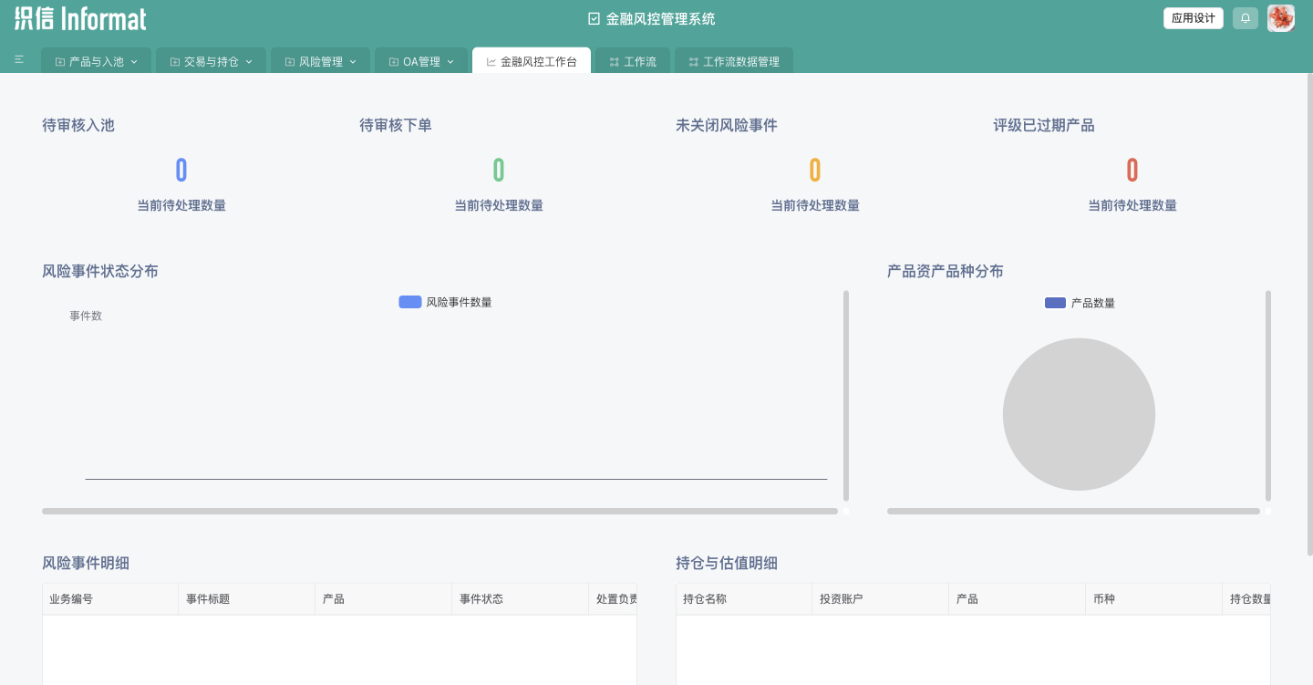Viewport: 1313px width, 685px height.
Task: Click the 风险事件状态分布 heading
Action: (x=100, y=271)
